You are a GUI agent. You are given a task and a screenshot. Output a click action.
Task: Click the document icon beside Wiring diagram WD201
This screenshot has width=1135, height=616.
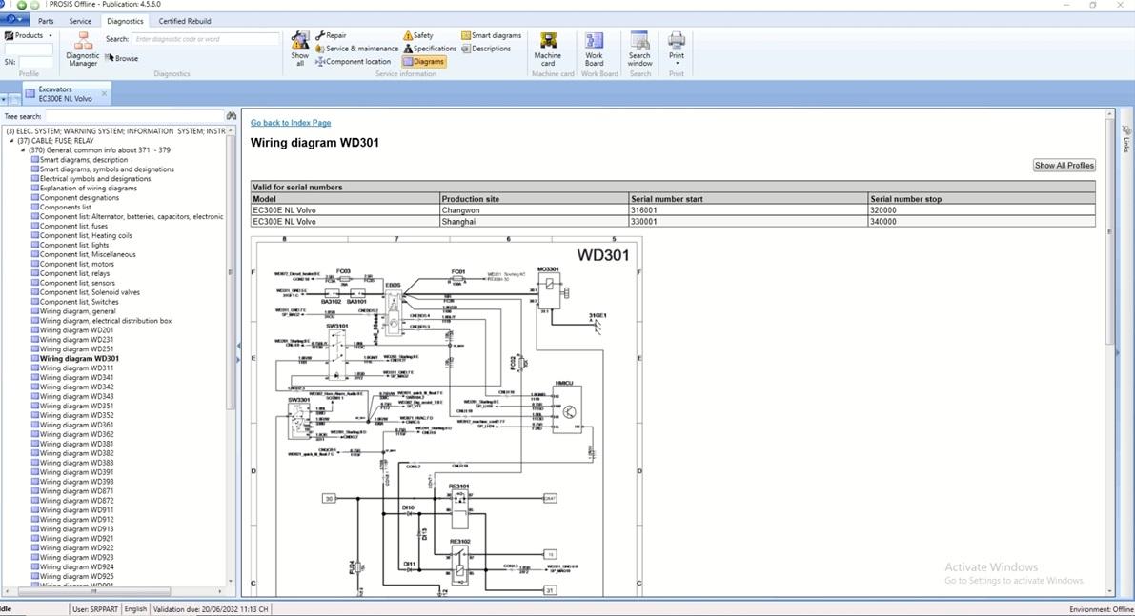(34, 329)
